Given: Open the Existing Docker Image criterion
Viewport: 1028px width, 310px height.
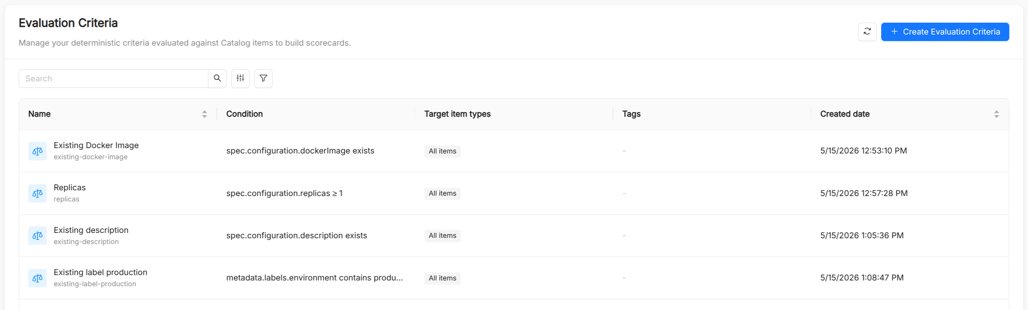Looking at the screenshot, I should click(96, 145).
